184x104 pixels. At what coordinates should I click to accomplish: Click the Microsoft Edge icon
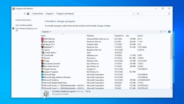pyautogui.click(x=42, y=75)
